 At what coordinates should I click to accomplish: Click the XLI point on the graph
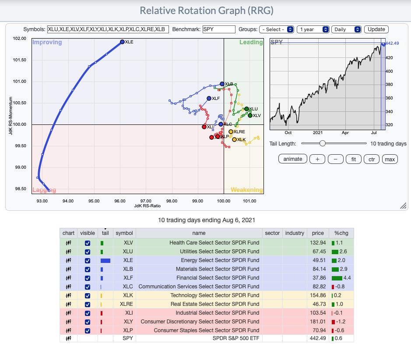[x=204, y=127]
